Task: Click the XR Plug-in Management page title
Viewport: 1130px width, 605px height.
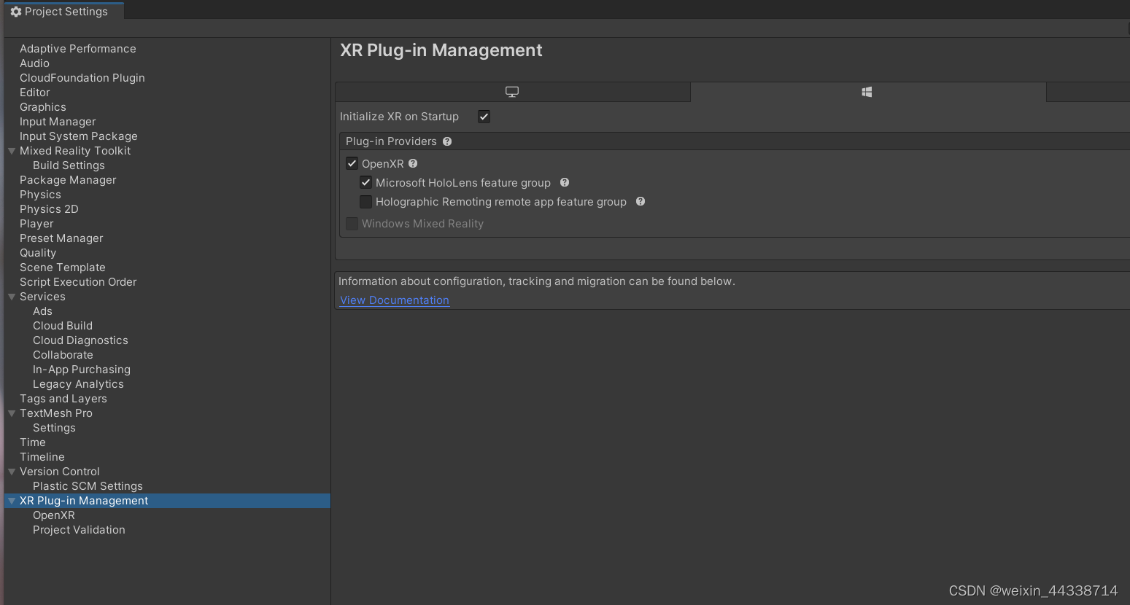Action: click(x=441, y=50)
